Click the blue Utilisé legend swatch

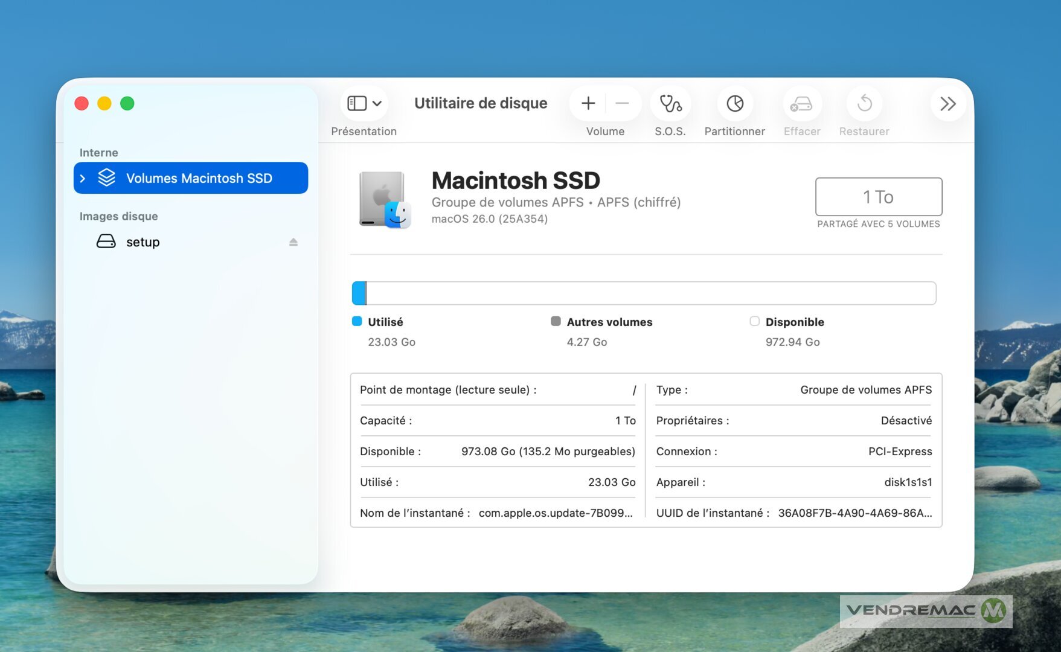click(x=357, y=321)
